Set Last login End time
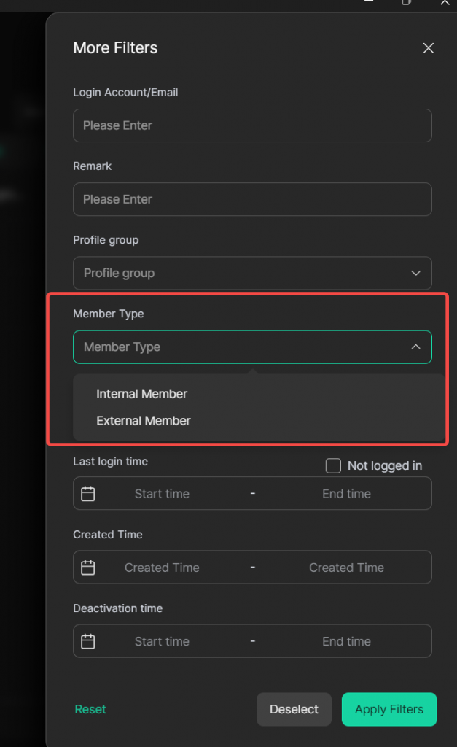This screenshot has width=457, height=747. tap(346, 494)
